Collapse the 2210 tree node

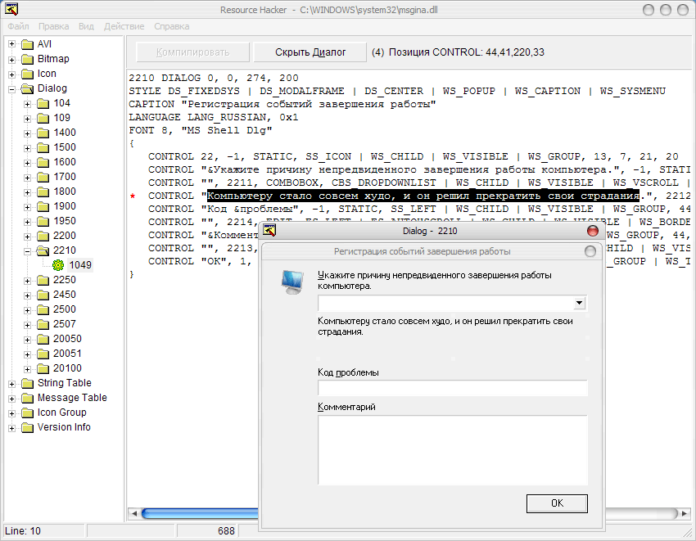pyautogui.click(x=28, y=250)
